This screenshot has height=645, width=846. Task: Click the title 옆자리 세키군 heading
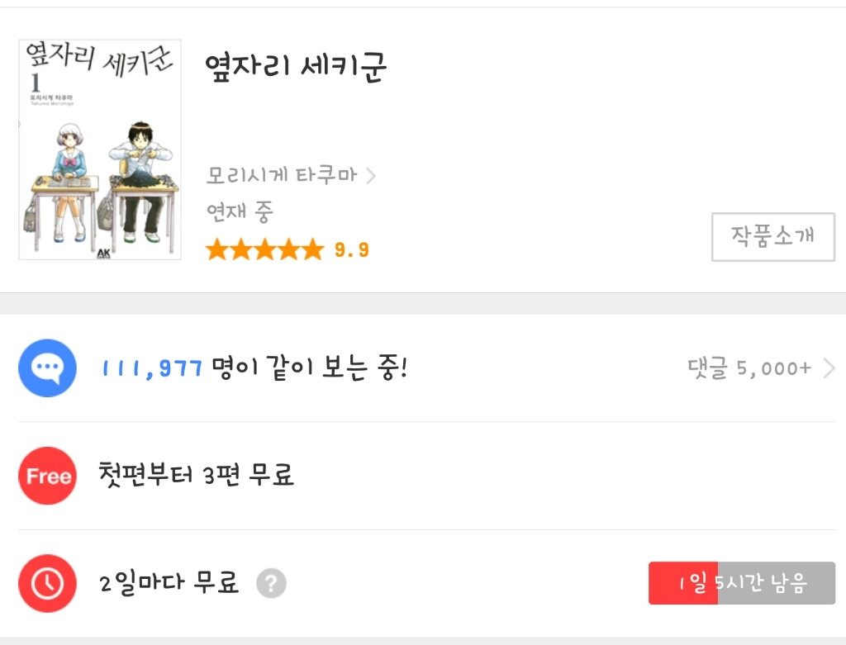[x=296, y=69]
